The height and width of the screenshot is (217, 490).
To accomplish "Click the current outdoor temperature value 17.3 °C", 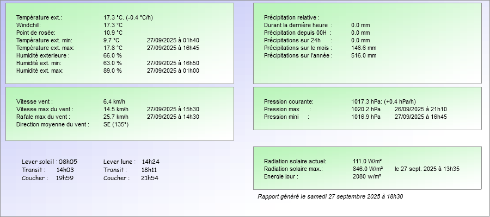I will click(113, 17).
